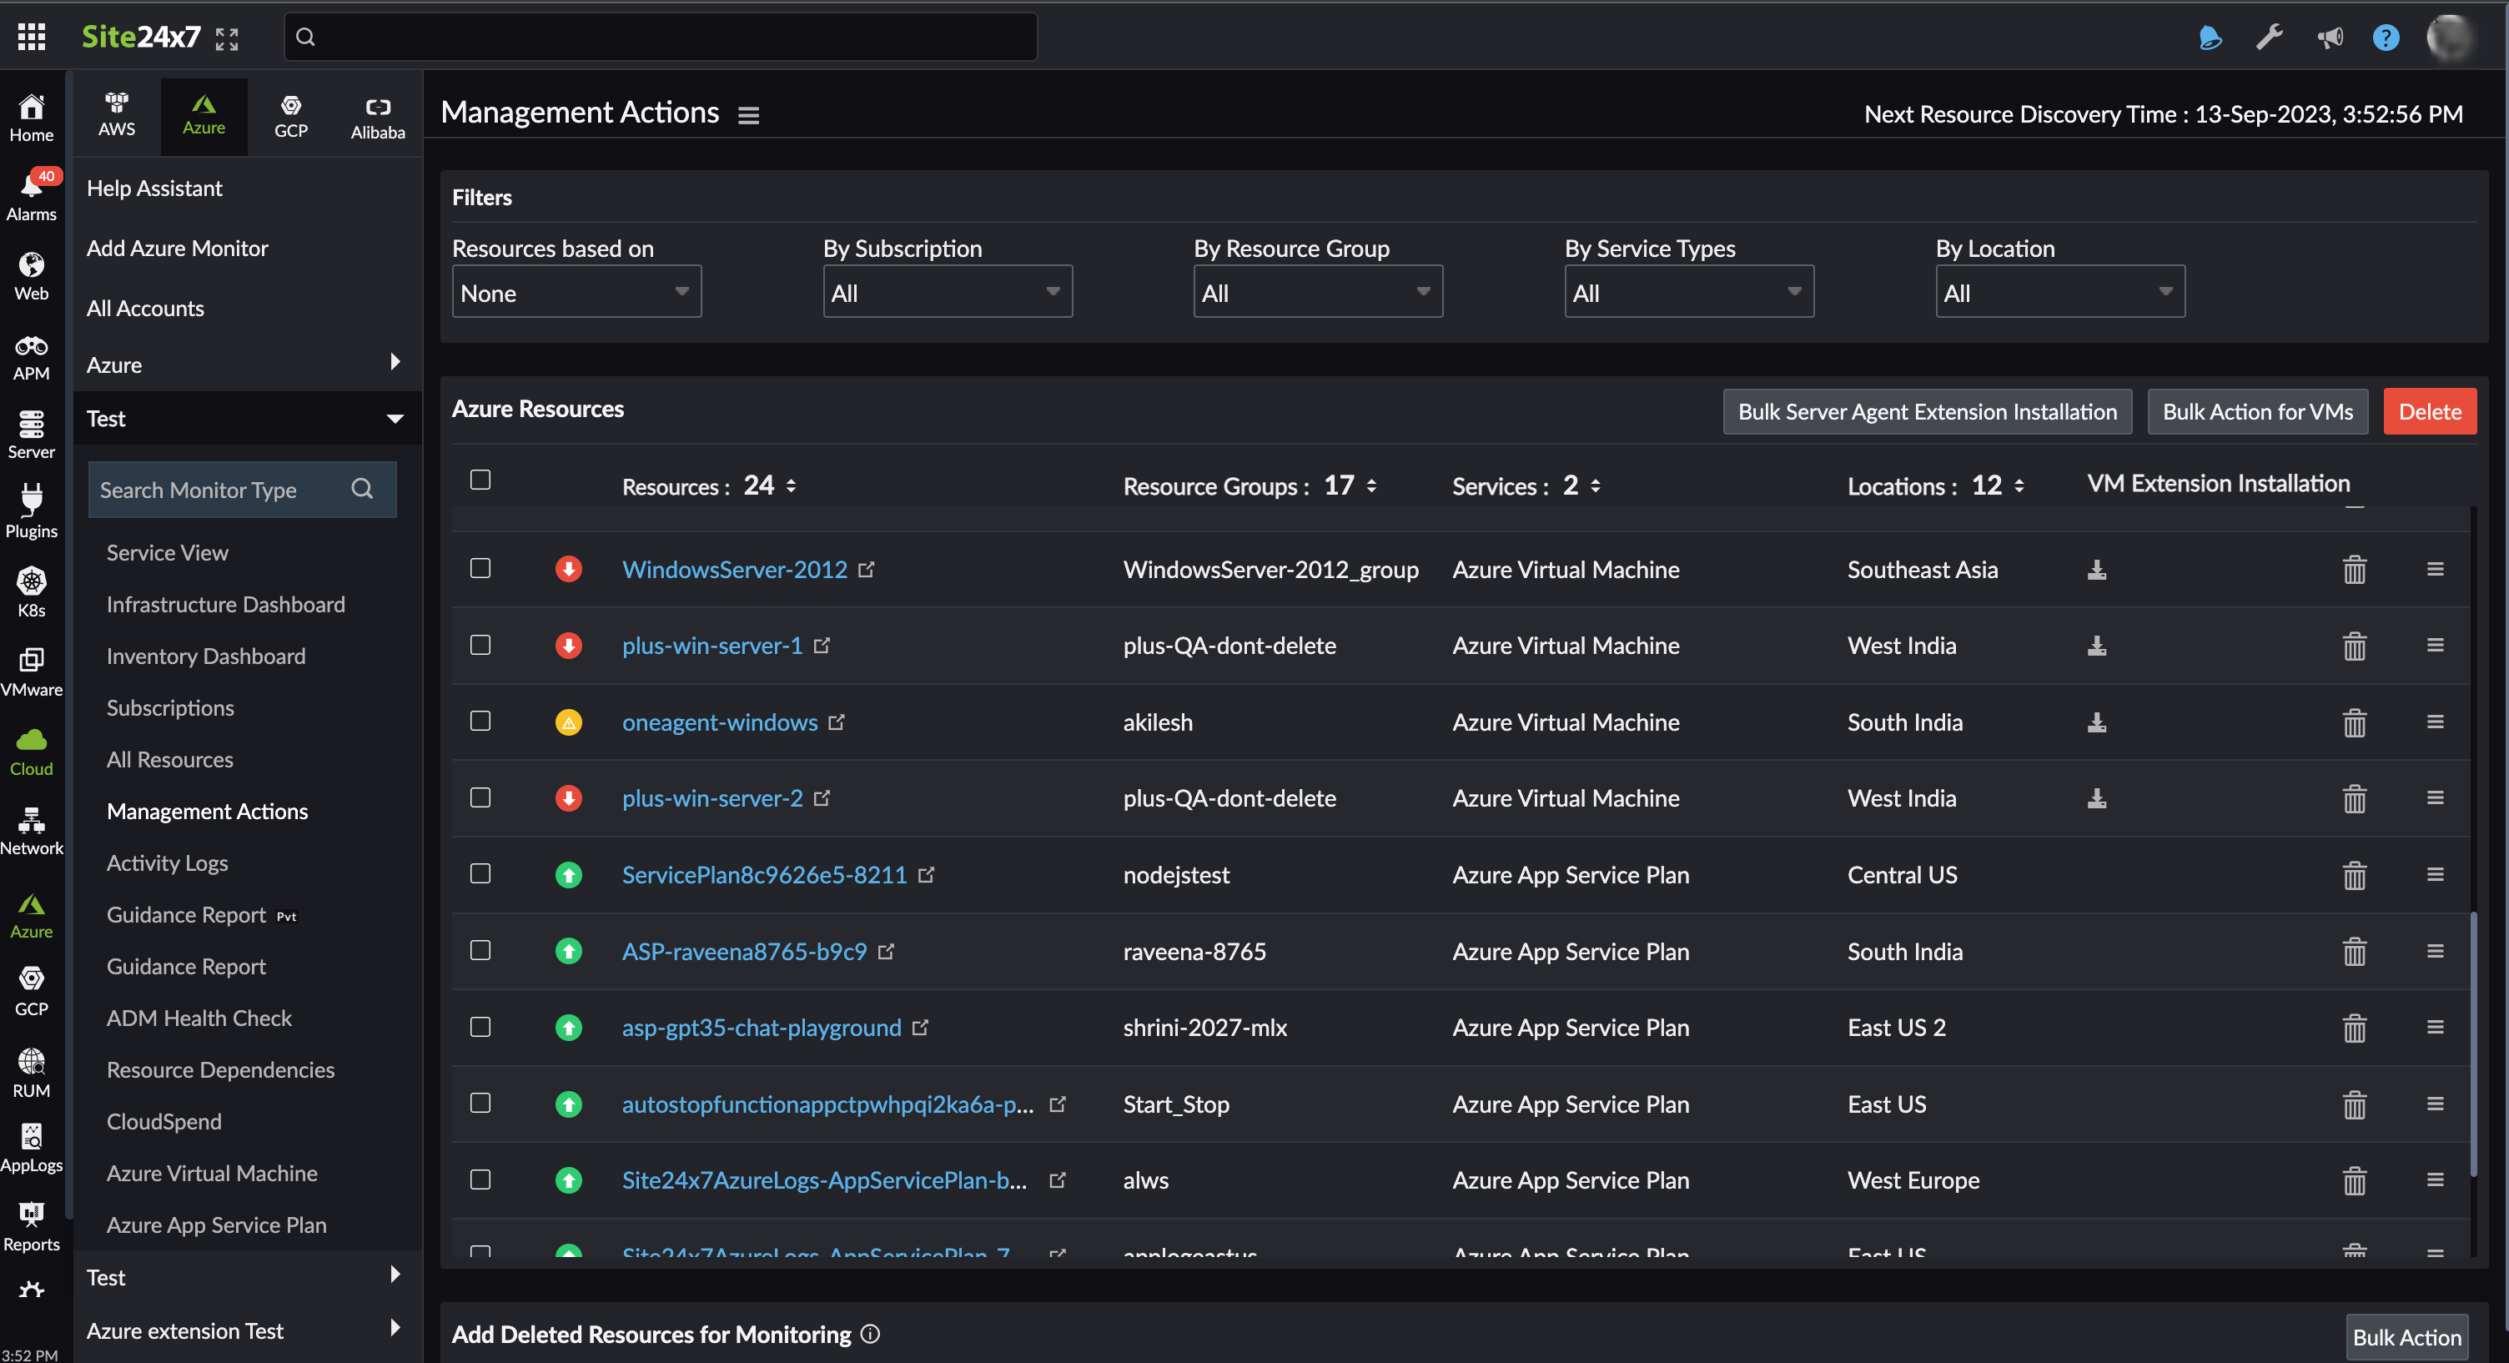
Task: Open the plus-win-server-1 resource link
Action: pos(712,645)
